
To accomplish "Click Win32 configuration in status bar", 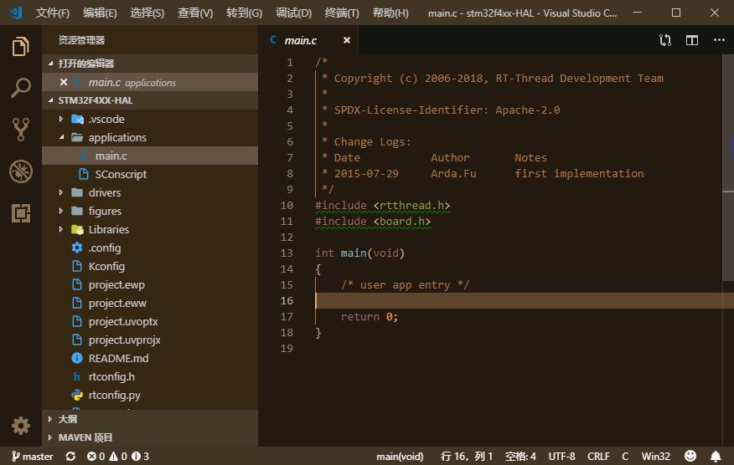I will coord(655,456).
